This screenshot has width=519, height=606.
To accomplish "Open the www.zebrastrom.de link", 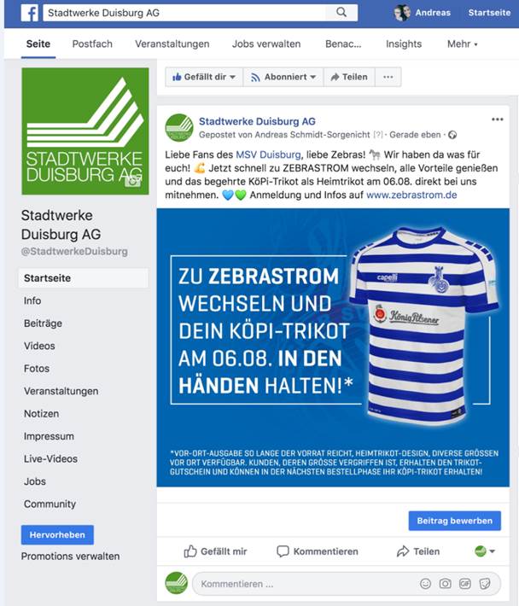I will pyautogui.click(x=411, y=195).
